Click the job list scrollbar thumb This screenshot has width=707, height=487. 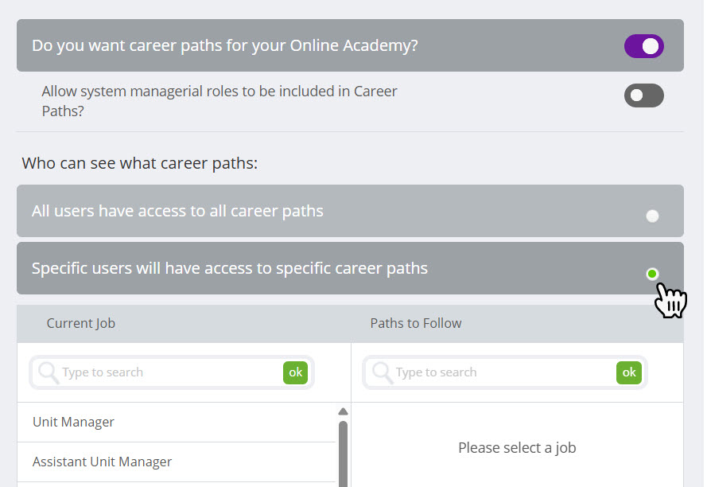pos(343,454)
